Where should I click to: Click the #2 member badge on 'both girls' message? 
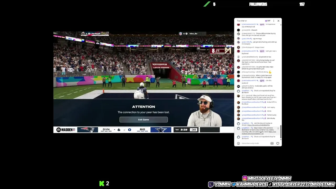tap(262, 51)
